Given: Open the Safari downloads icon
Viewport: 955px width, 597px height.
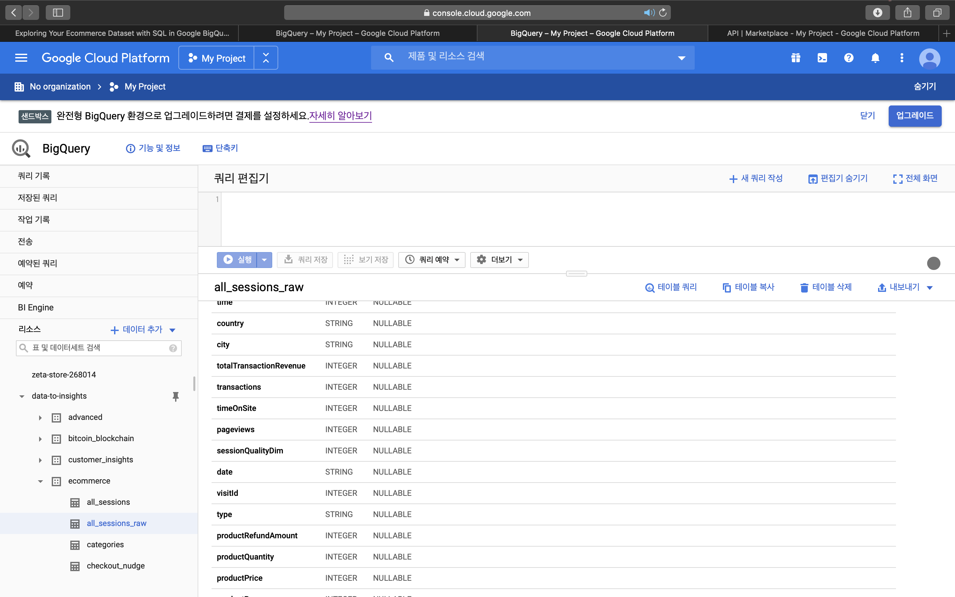Looking at the screenshot, I should [x=878, y=13].
